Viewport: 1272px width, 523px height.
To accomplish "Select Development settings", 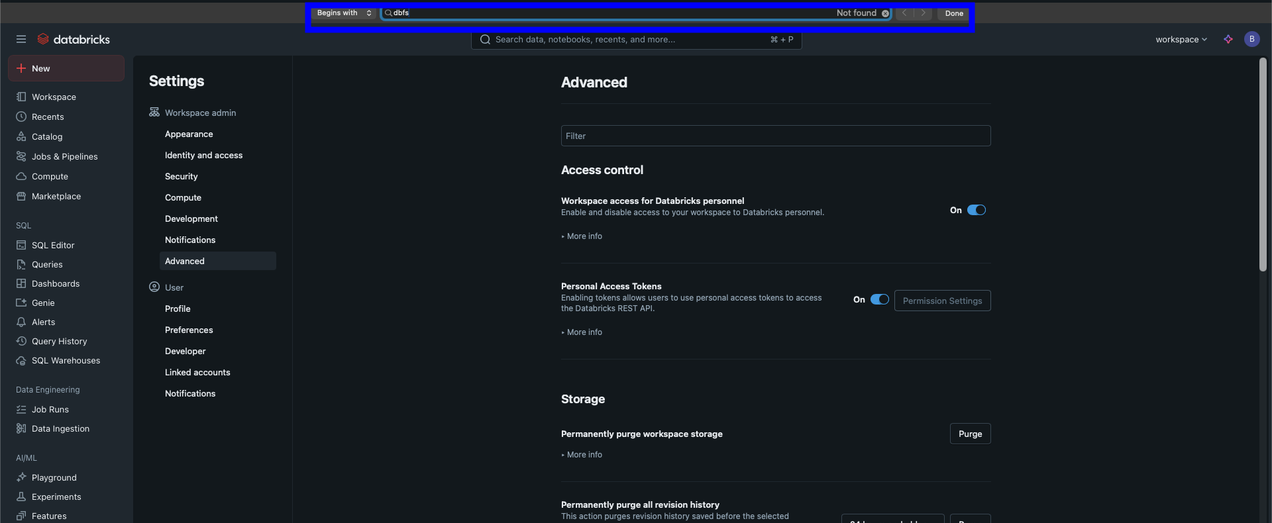I will (217, 218).
